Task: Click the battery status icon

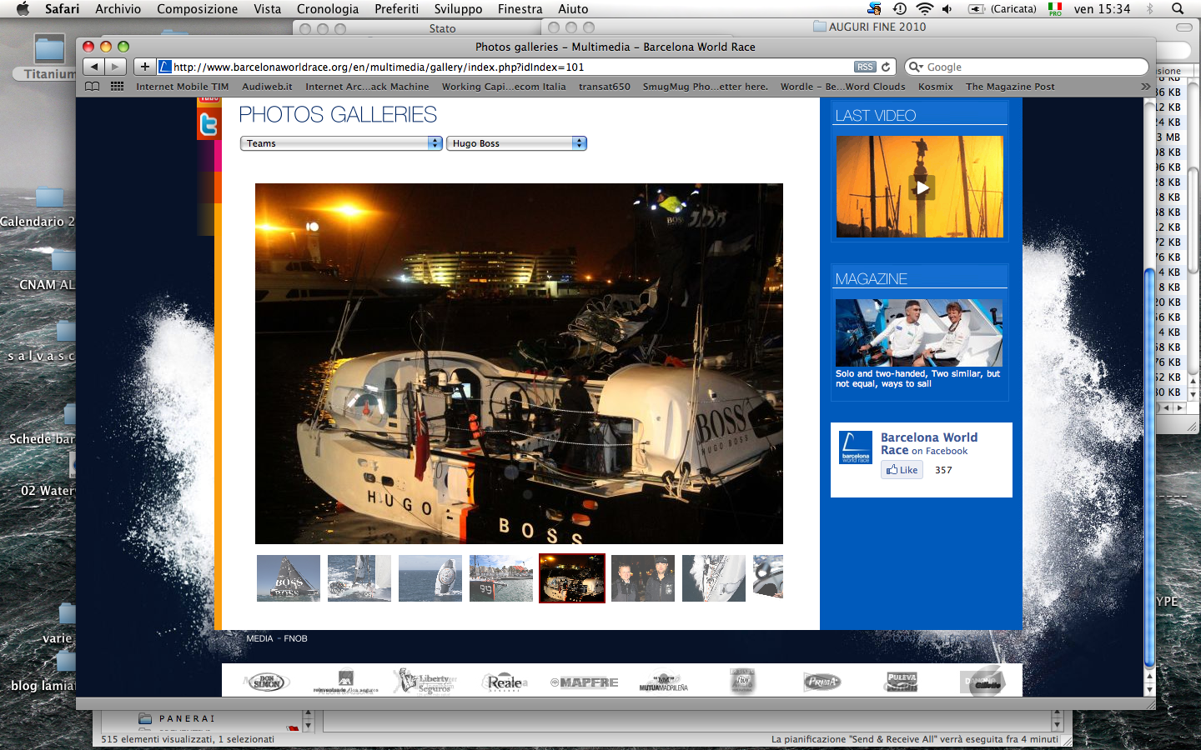Action: coord(977,9)
